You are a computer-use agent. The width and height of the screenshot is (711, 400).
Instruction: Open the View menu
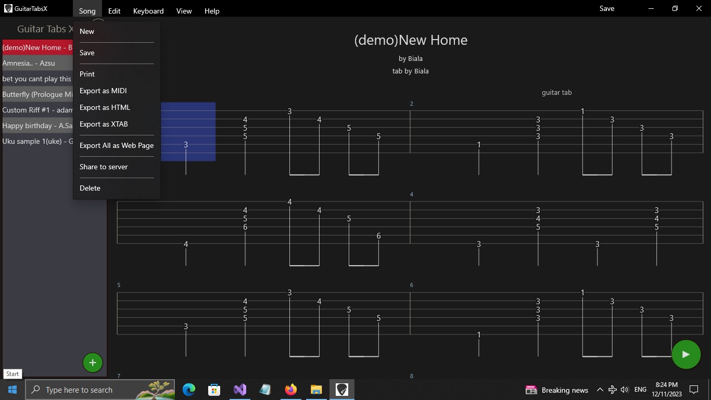click(184, 10)
